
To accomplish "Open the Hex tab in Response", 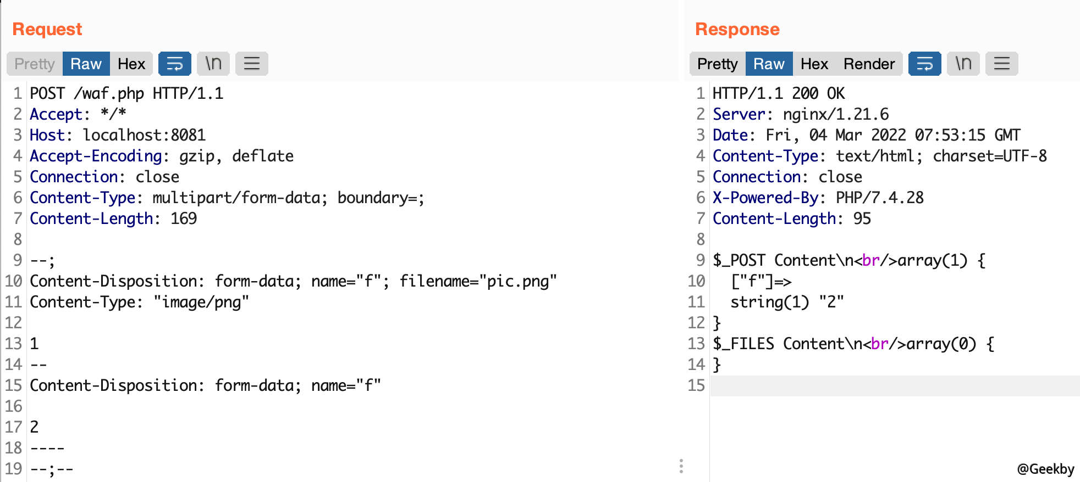I will 814,64.
